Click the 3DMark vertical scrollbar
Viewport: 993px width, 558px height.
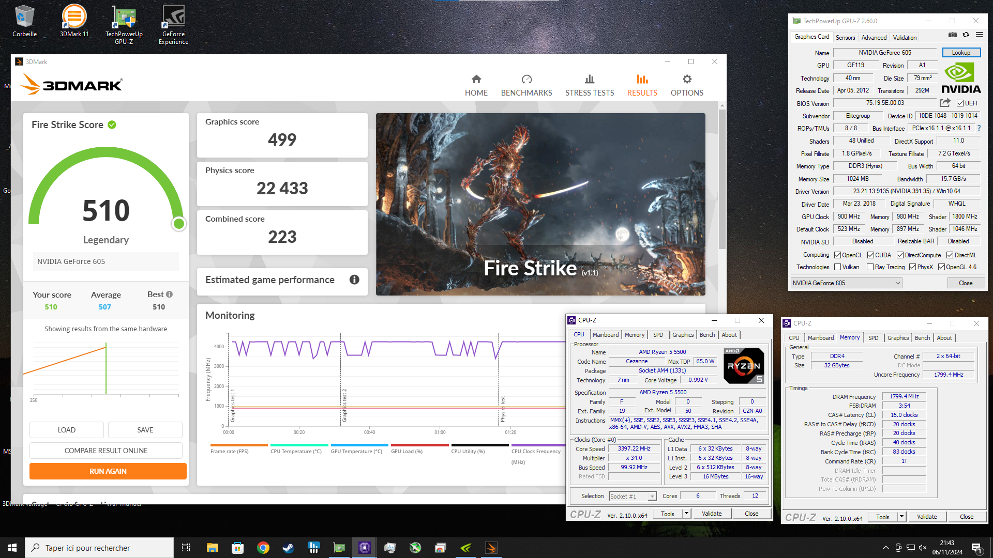click(722, 178)
